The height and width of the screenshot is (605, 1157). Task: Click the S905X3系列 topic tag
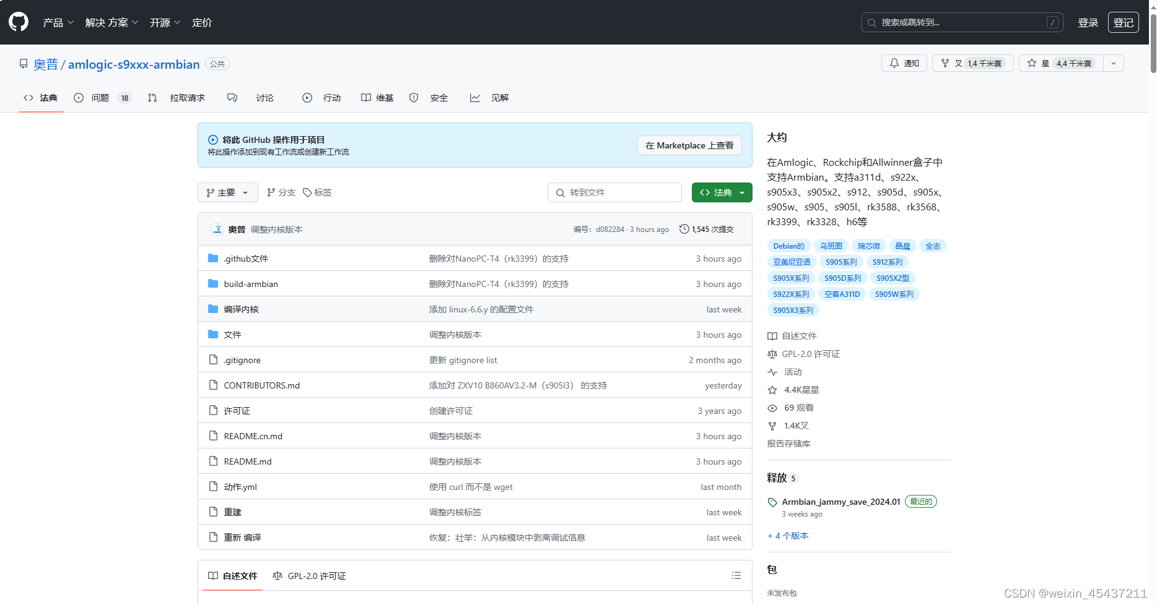(x=793, y=311)
